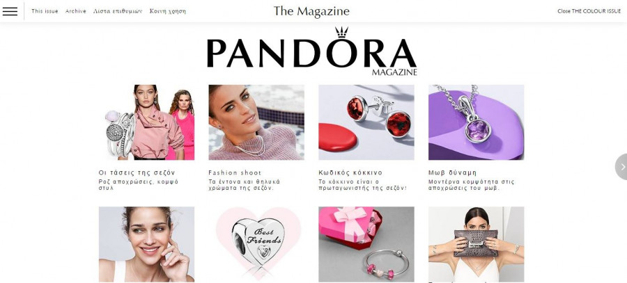Viewport: 627px width, 283px height.
Task: Open the Best Friends heart charm thumbnail
Action: click(x=256, y=244)
